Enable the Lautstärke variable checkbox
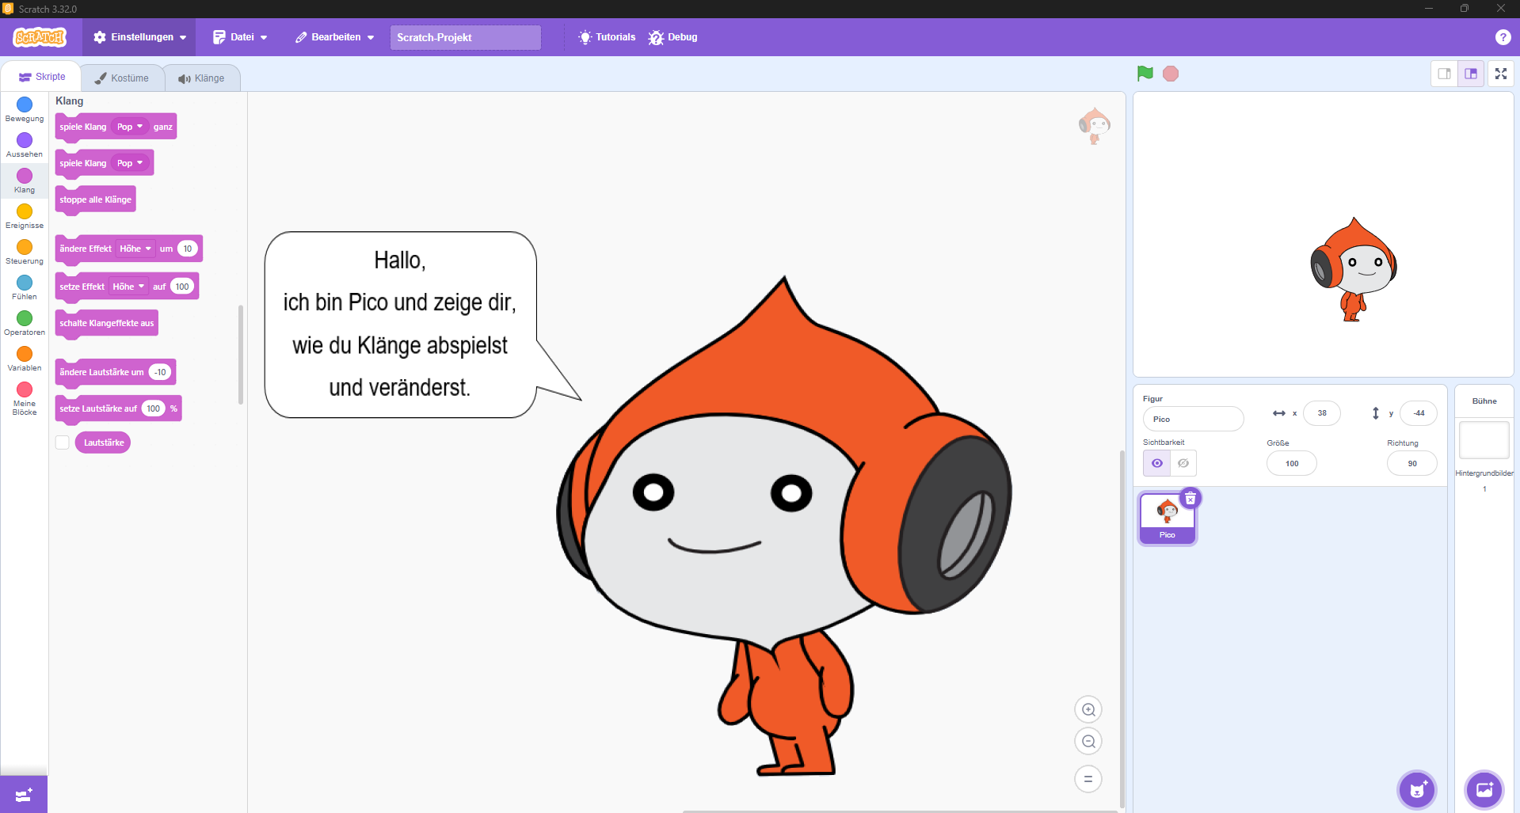The width and height of the screenshot is (1520, 813). coord(62,443)
